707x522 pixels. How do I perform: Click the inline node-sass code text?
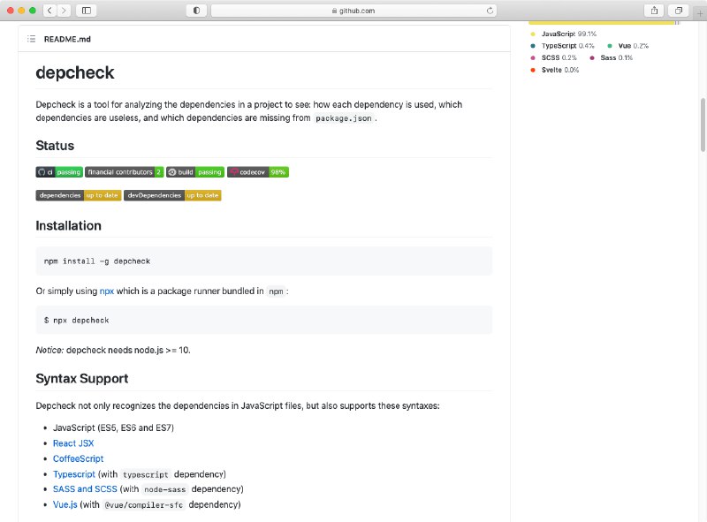(x=165, y=489)
